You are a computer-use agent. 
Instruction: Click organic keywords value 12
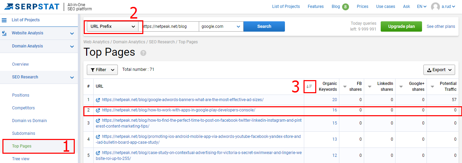tap(335, 155)
